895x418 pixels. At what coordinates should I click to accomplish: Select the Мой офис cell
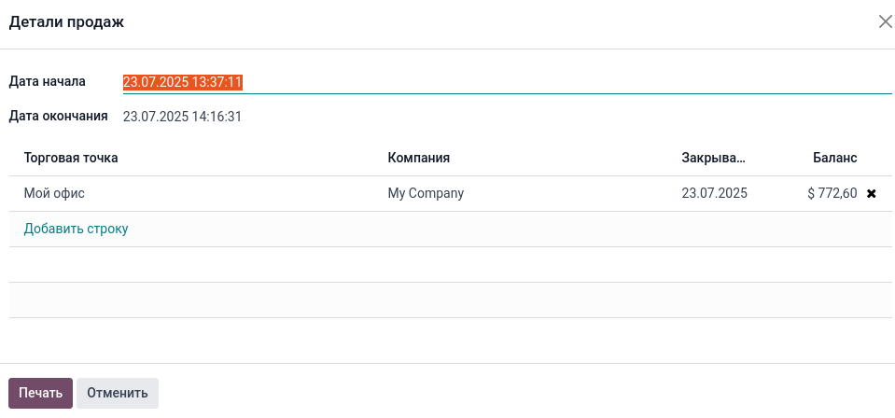62,194
